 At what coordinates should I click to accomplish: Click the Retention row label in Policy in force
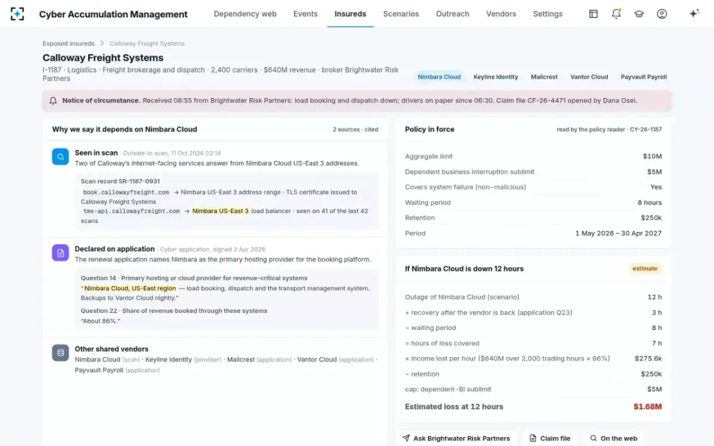[420, 218]
